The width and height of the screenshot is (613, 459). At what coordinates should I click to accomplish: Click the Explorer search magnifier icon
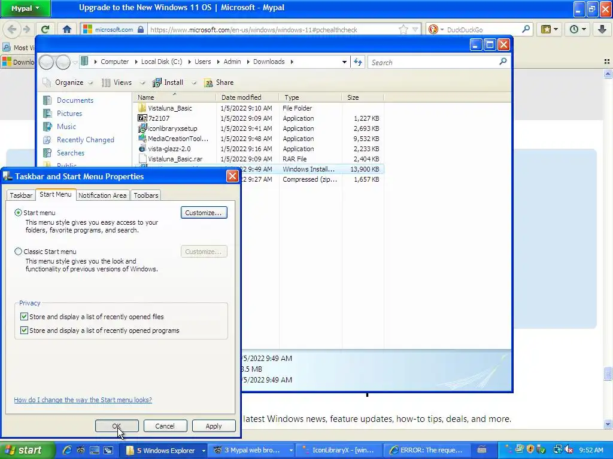[503, 62]
